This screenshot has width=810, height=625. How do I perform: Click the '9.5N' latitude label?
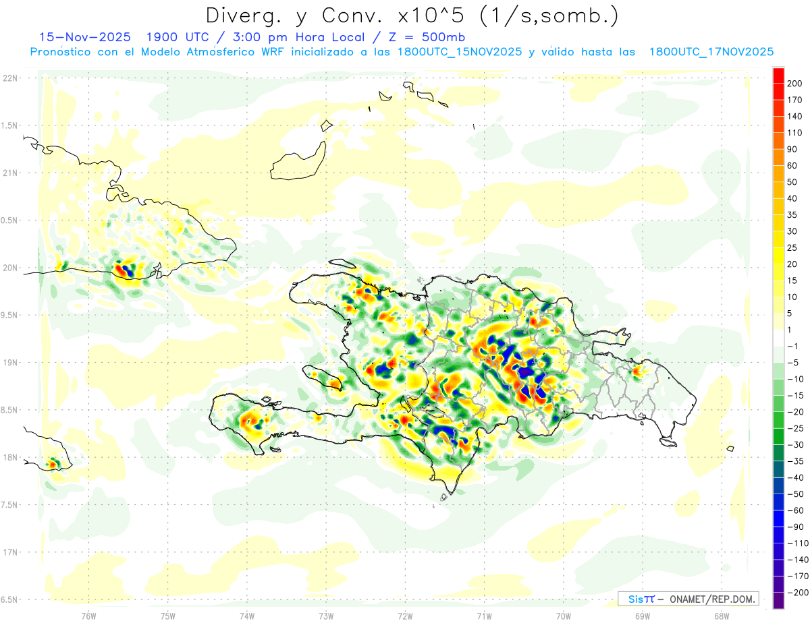[x=9, y=315]
